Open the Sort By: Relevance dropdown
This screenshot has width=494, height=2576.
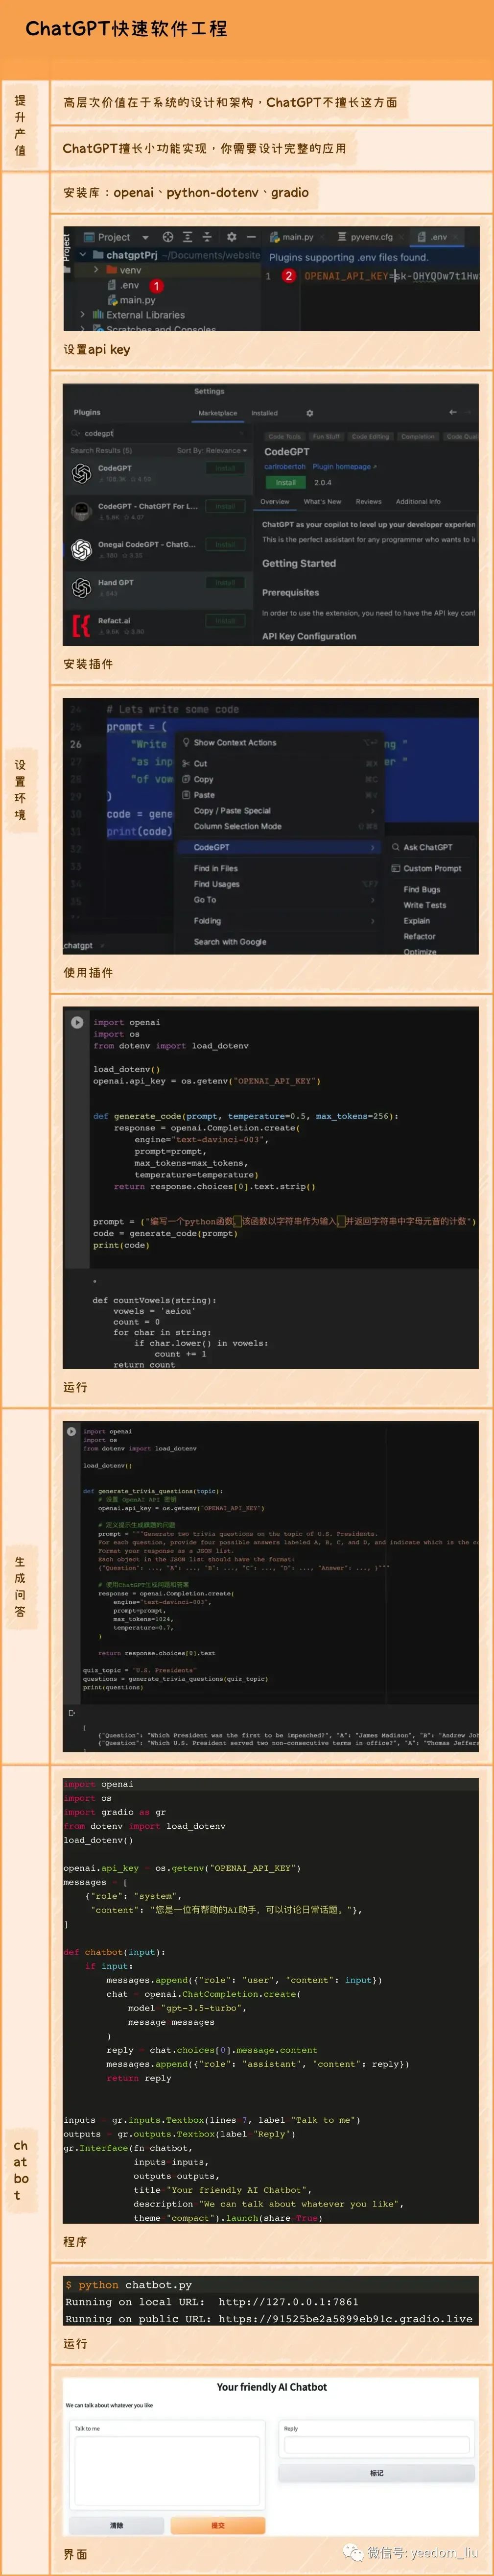[x=212, y=451]
